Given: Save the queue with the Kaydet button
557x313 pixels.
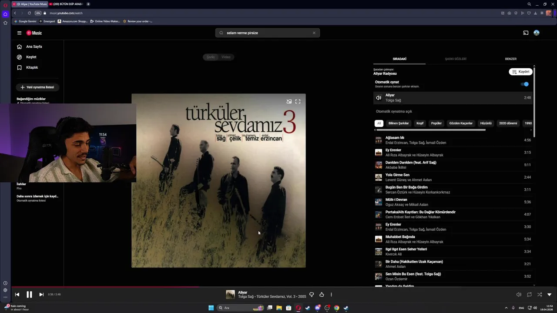Looking at the screenshot, I should click(x=520, y=72).
